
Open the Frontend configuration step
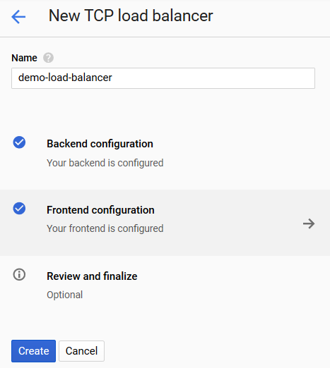(100, 210)
